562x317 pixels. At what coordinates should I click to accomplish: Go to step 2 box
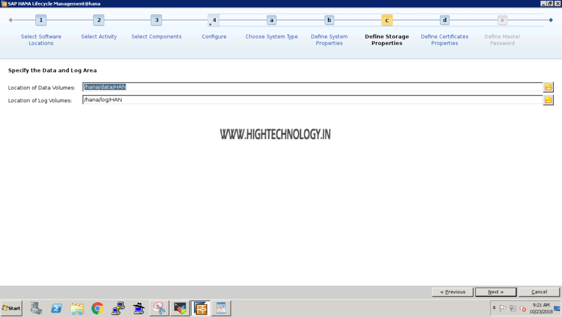99,20
